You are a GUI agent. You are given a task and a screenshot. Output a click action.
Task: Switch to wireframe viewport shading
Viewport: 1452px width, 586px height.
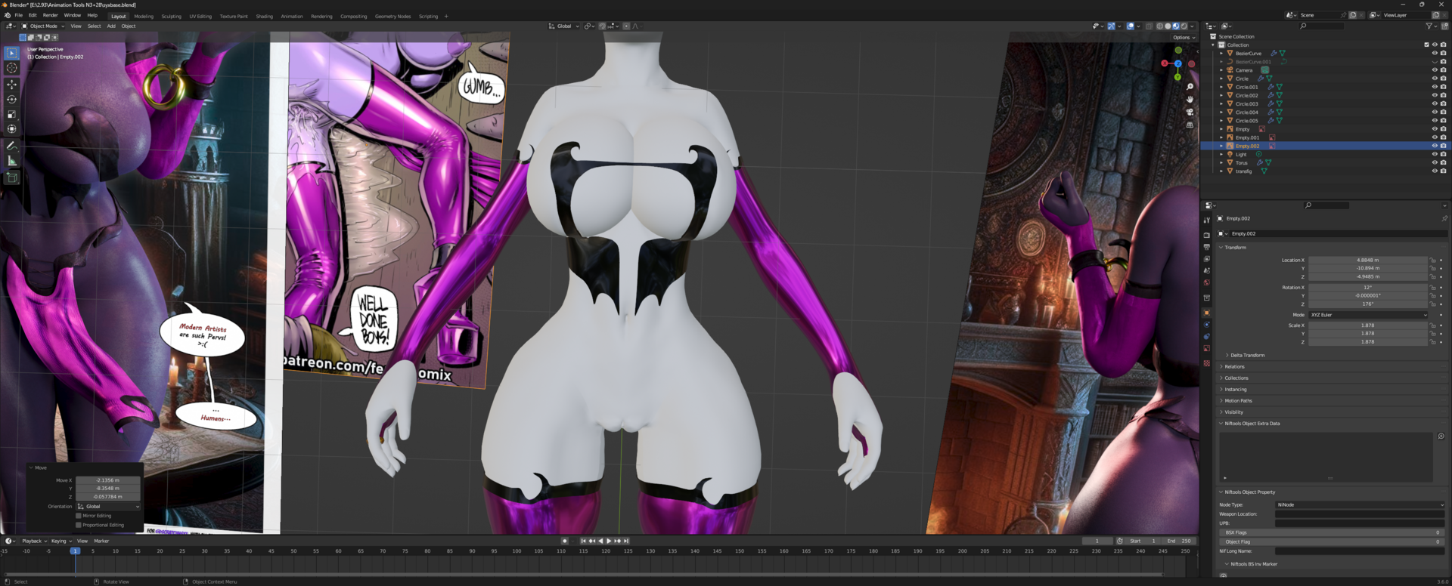pyautogui.click(x=1159, y=26)
